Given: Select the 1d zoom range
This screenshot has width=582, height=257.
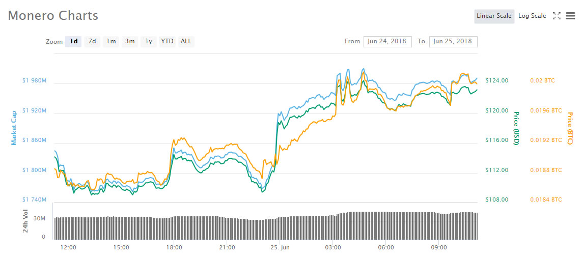Looking at the screenshot, I should [x=73, y=41].
